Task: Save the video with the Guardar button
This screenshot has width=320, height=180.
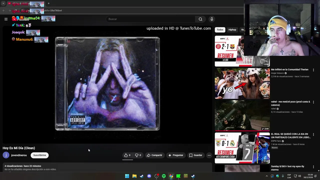Action: [x=196, y=155]
